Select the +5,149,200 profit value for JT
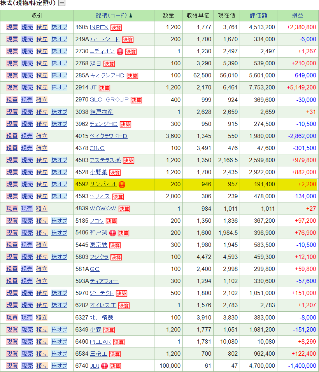Viewport: 319px width, 372px height. (x=301, y=87)
